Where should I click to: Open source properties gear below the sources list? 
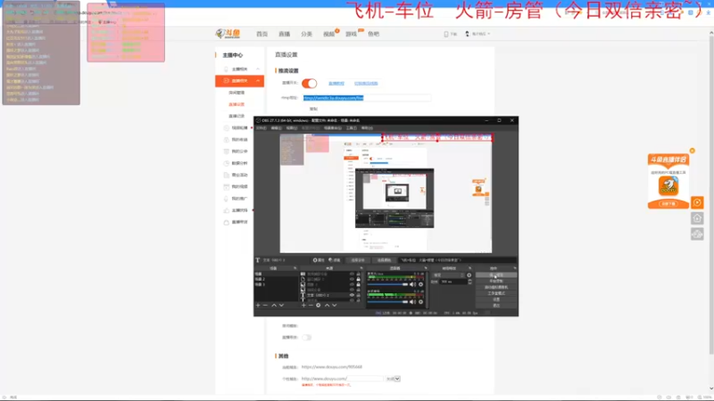tap(319, 305)
